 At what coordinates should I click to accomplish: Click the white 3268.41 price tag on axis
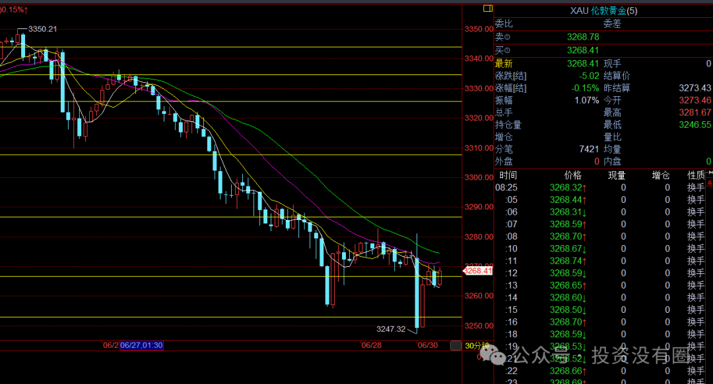[477, 271]
